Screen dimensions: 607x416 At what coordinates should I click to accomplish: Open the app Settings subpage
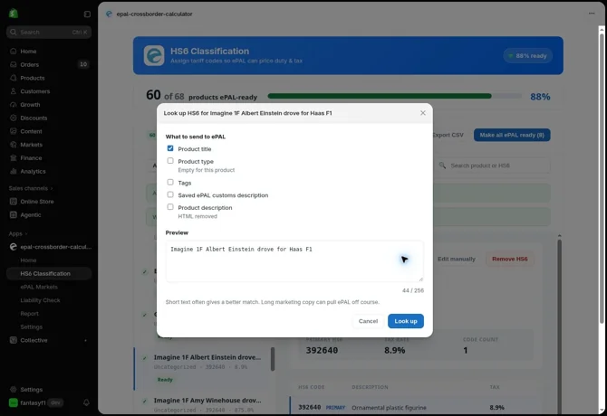(x=32, y=326)
